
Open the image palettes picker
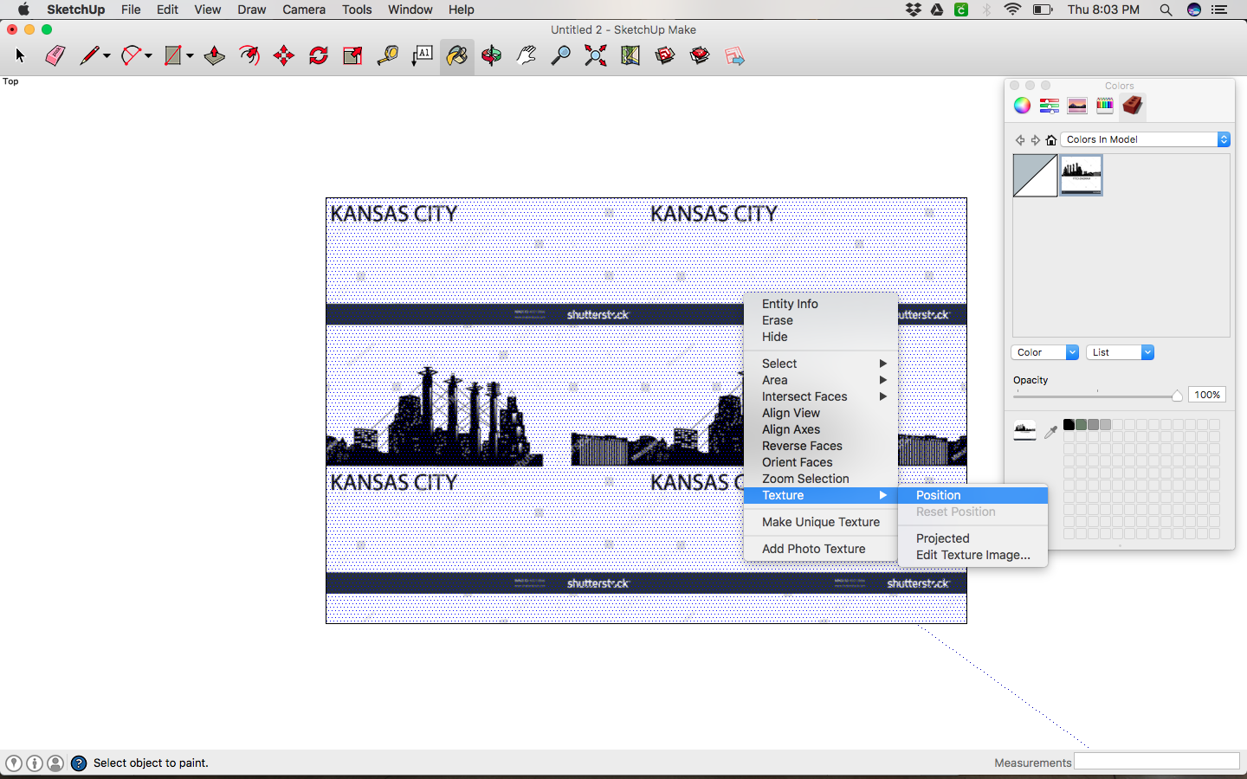(x=1077, y=106)
